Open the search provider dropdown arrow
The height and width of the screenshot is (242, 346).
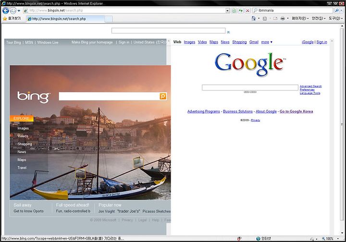click(x=341, y=11)
